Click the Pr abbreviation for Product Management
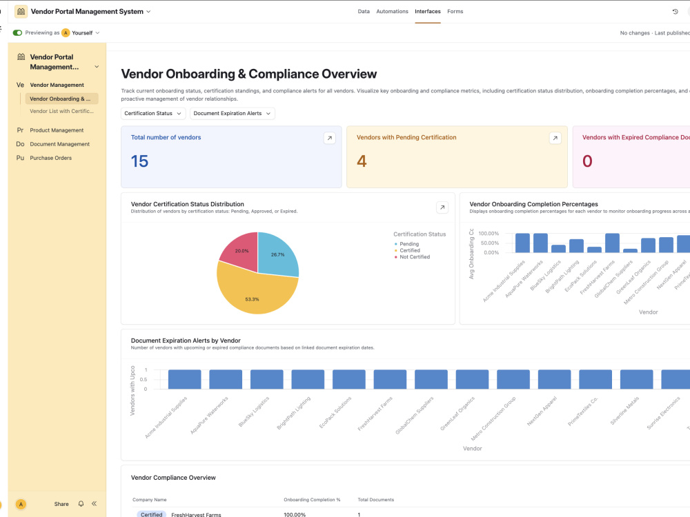The width and height of the screenshot is (690, 517). tap(20, 130)
